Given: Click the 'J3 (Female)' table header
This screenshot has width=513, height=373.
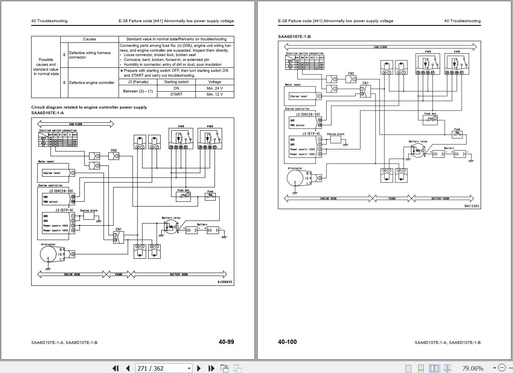Looking at the screenshot, I should click(x=138, y=82).
